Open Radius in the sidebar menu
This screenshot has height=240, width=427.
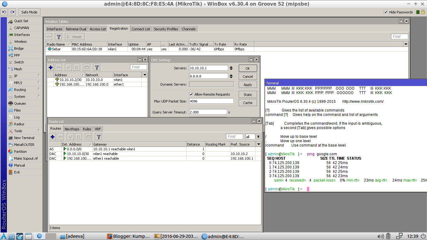click(19, 124)
